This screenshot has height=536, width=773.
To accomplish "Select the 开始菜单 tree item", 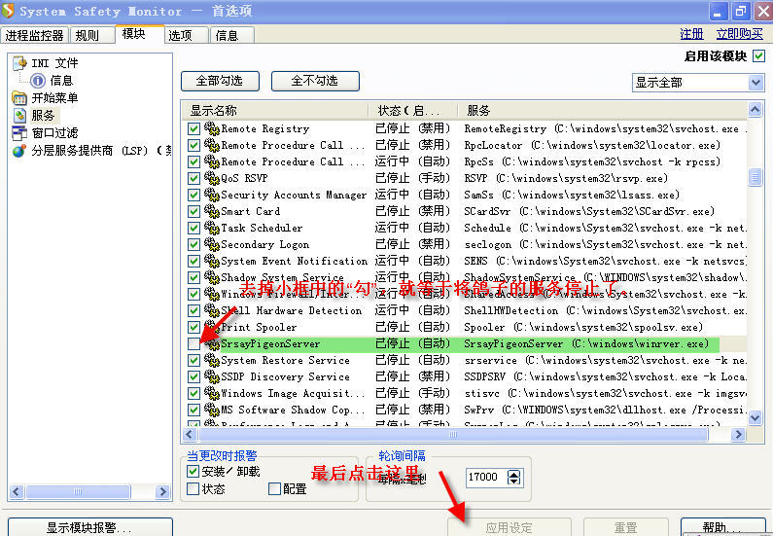I will 54,97.
